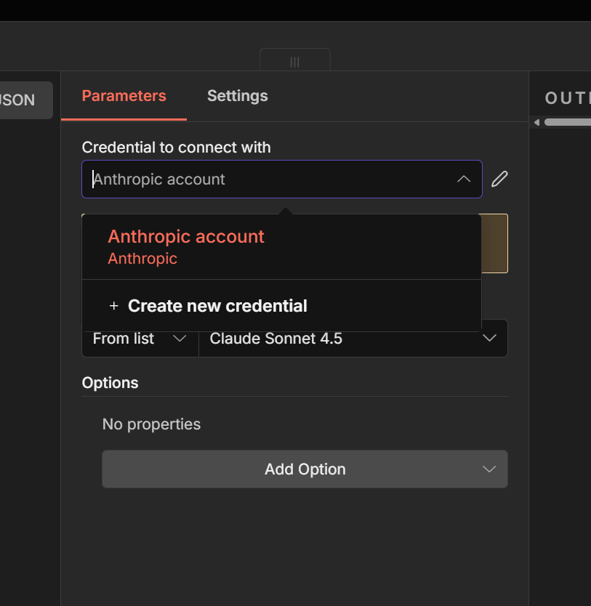Click the chevron on Add Option button
Viewport: 591px width, 606px height.
(489, 469)
